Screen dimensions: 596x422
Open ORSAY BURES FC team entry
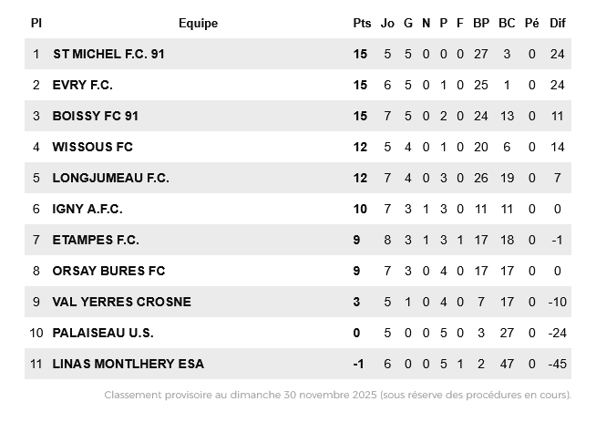[108, 271]
